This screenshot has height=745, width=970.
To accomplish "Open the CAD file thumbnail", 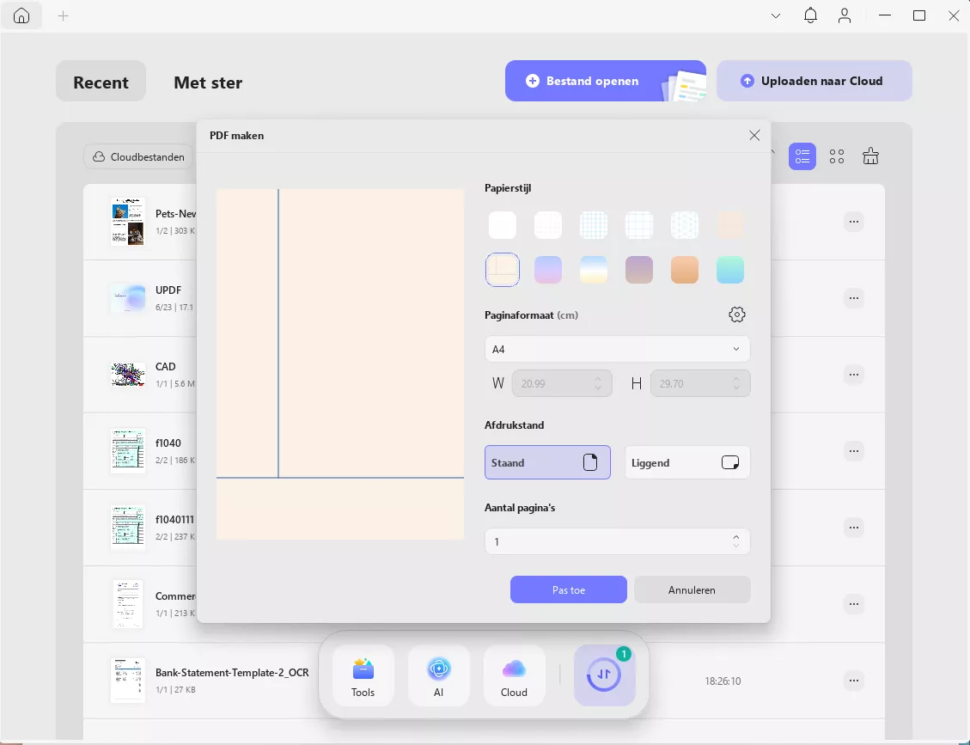I will tap(128, 375).
